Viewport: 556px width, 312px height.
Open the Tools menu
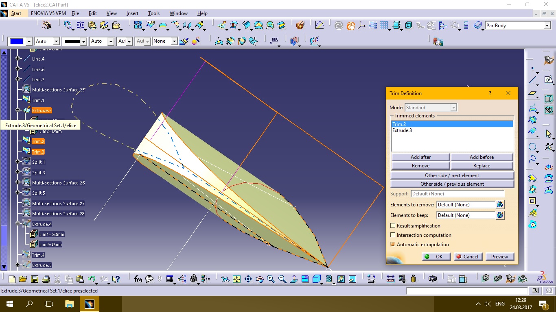pos(154,13)
